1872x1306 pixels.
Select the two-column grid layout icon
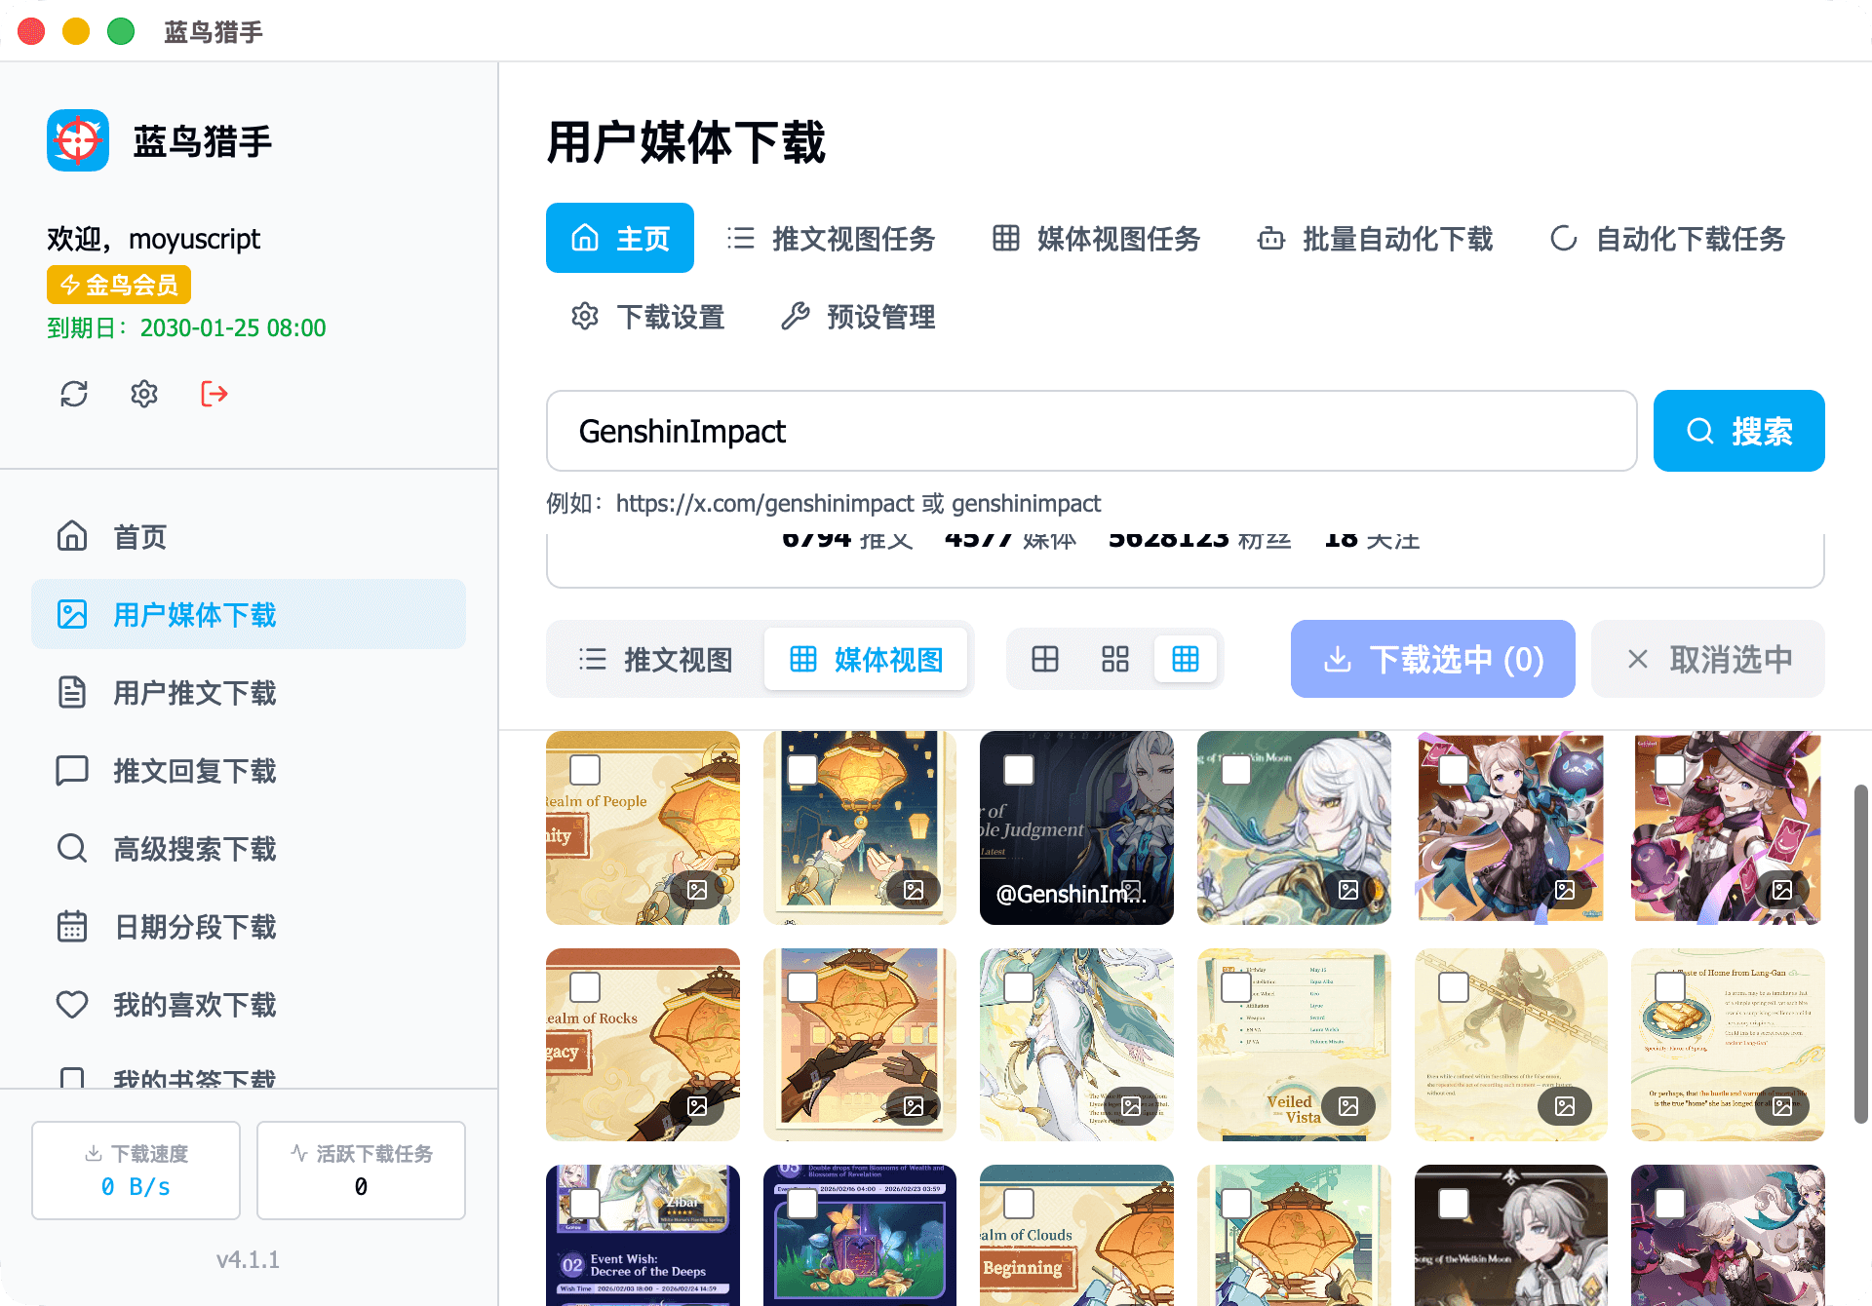point(1045,660)
